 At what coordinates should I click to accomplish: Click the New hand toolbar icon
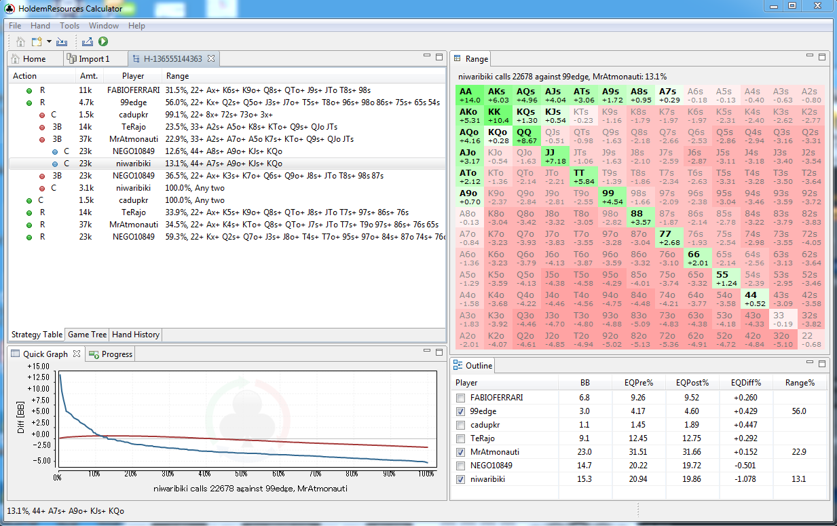36,42
